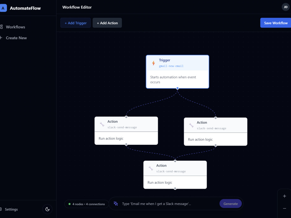291x218 pixels.
Task: Zoom out with the canvas minus control
Action: (x=285, y=208)
